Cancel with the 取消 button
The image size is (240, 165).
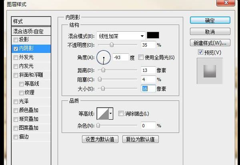click(x=210, y=31)
